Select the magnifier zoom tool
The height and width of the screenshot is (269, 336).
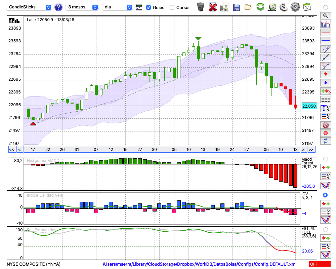pyautogui.click(x=326, y=16)
